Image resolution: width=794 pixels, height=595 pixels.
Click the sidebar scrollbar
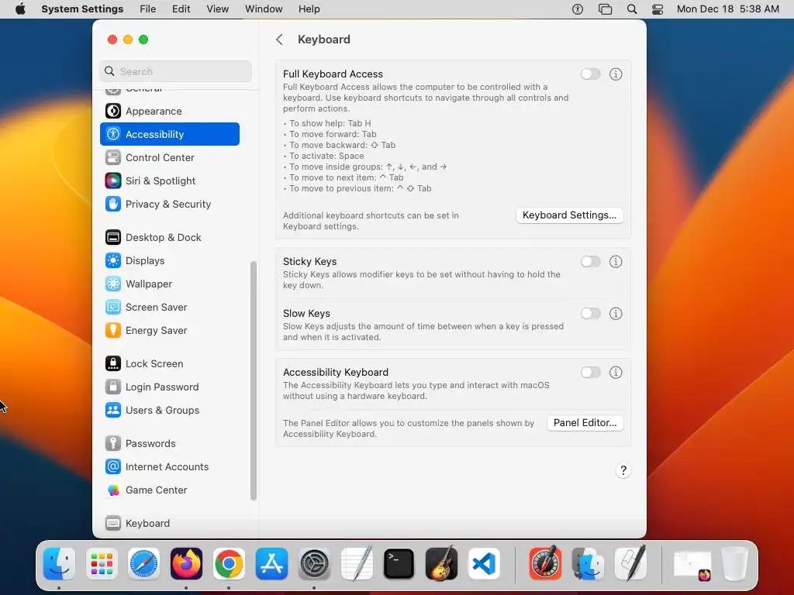[254, 381]
